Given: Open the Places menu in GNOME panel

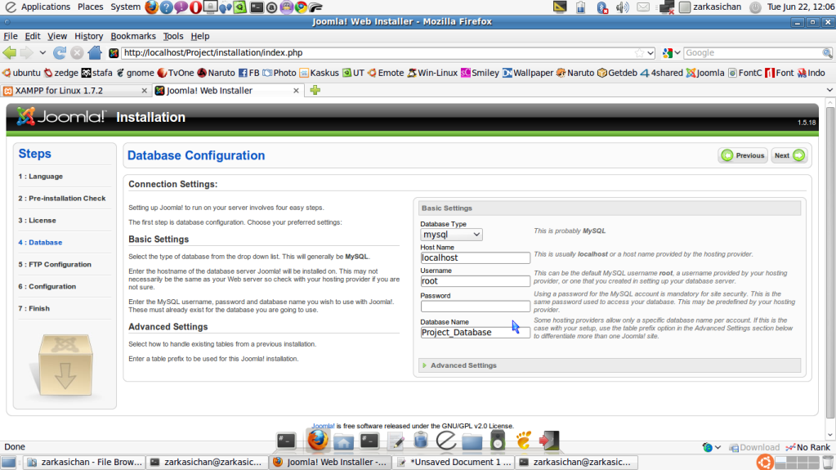Looking at the screenshot, I should [90, 7].
